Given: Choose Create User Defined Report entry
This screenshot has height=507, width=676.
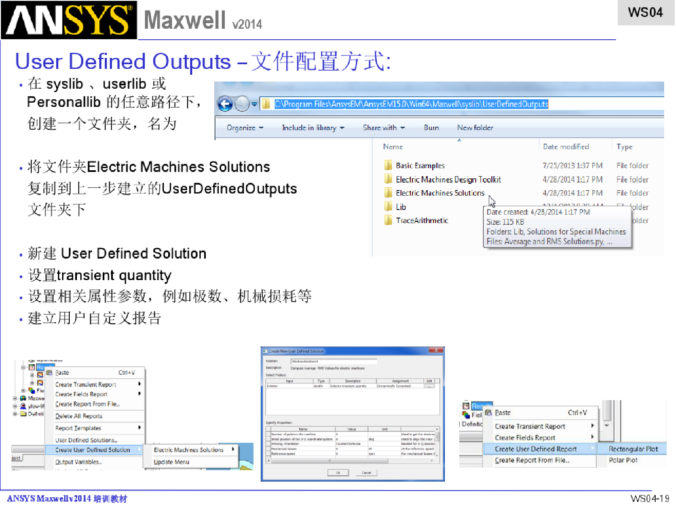Looking at the screenshot, I should [x=540, y=449].
